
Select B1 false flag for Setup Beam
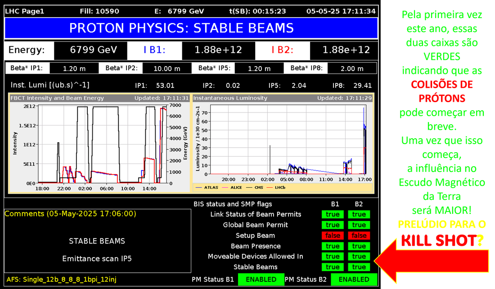click(x=333, y=235)
